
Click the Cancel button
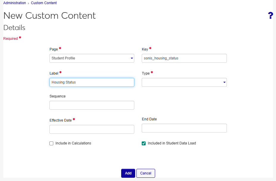[x=146, y=173]
